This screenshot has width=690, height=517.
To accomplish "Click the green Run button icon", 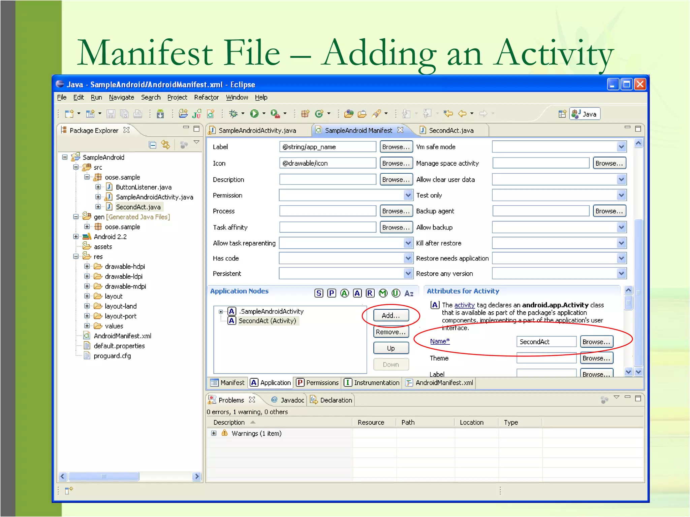I will point(254,114).
